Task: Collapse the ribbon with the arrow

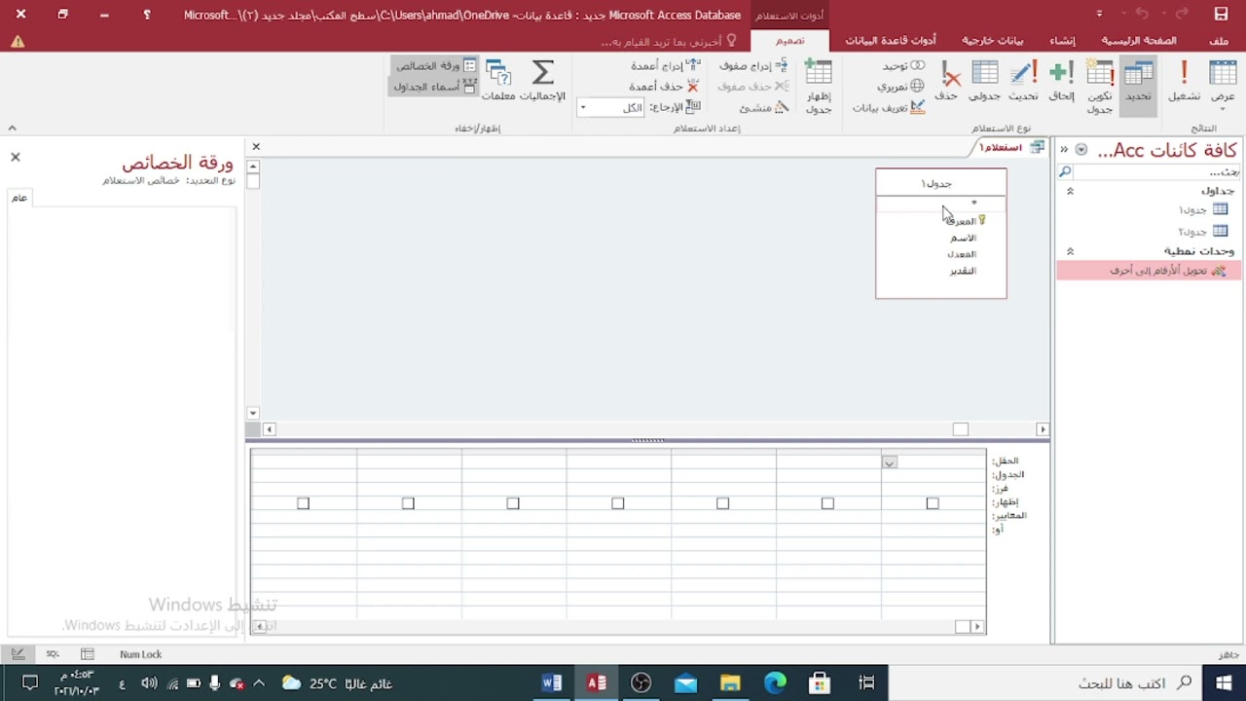Action: tap(12, 128)
